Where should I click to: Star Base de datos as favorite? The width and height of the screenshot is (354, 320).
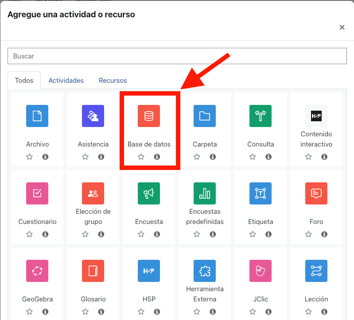point(141,157)
